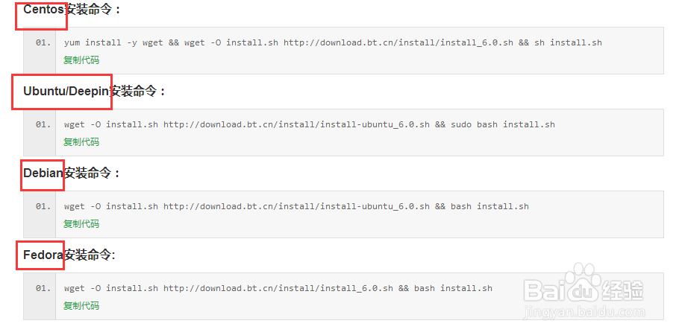The width and height of the screenshot is (682, 335).
Task: Click the Centos heading word
Action: pyautogui.click(x=44, y=10)
